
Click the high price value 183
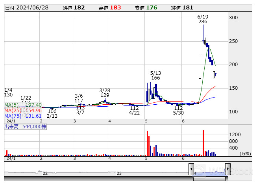[116, 7]
